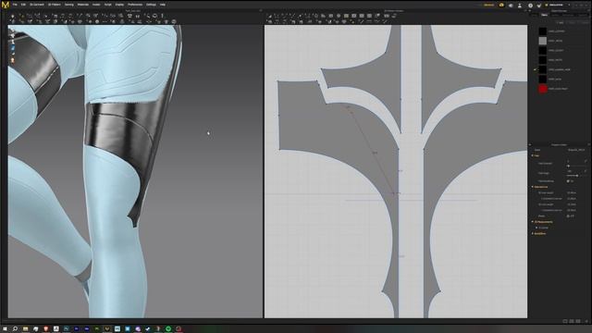Select the red fabric swatch in Object Browser
This screenshot has width=592, height=333.
coord(543,89)
